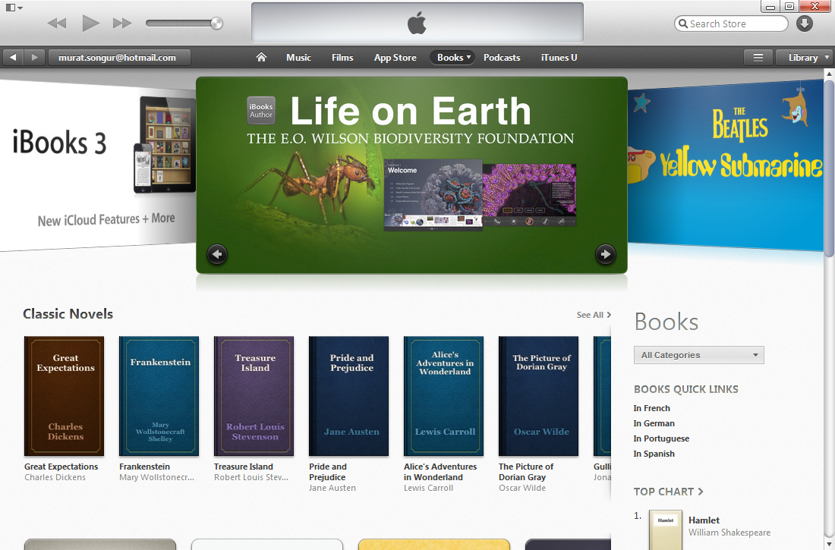Click the Frankenstein title link below cover
Viewport: 835px width, 550px height.
[x=144, y=467]
